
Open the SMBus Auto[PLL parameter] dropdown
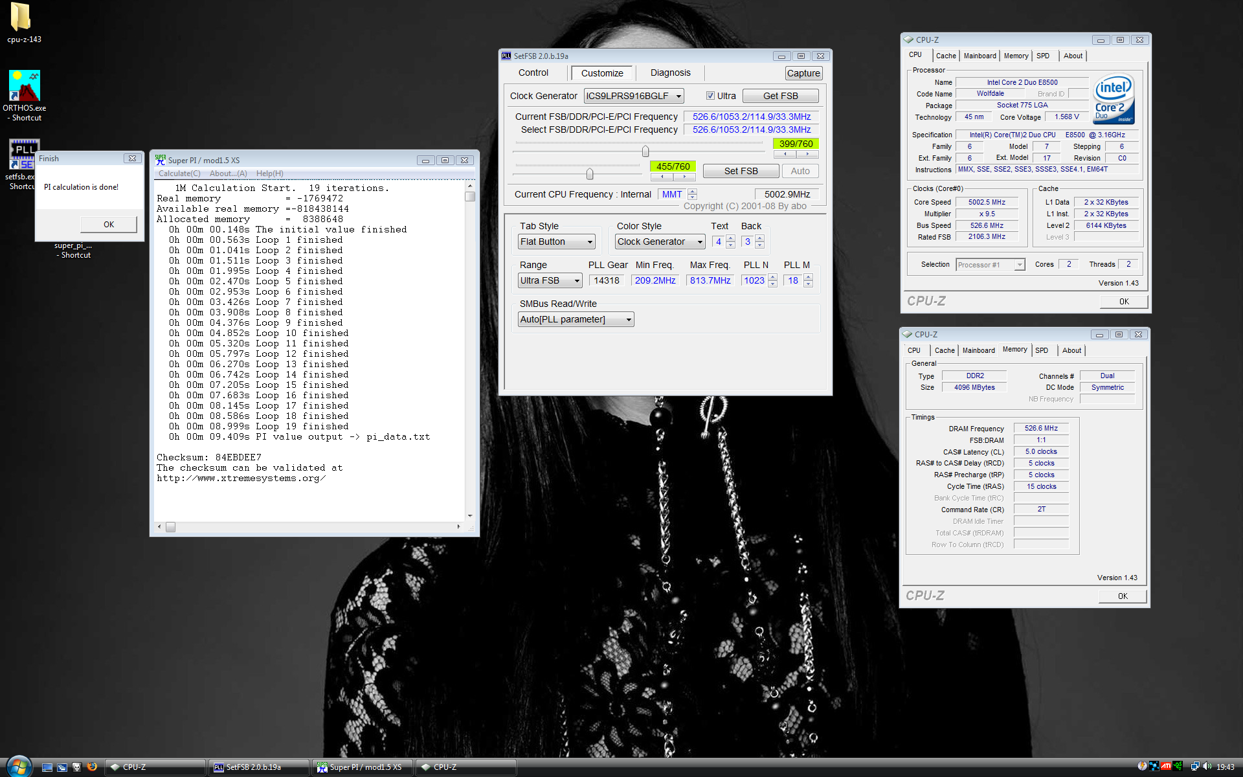point(576,319)
